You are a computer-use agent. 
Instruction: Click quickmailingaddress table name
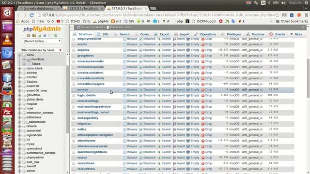92,152
